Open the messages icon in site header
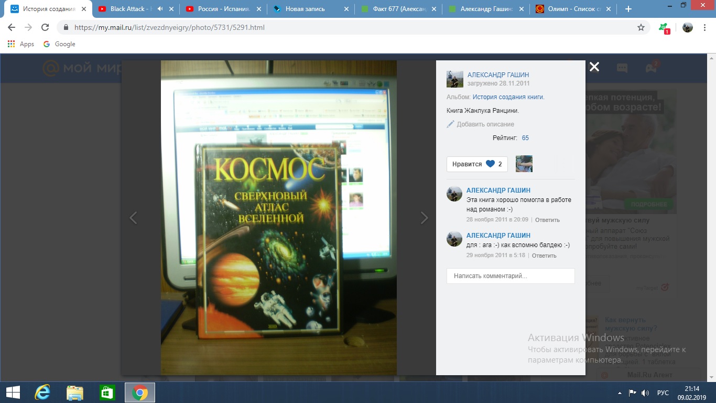This screenshot has height=403, width=716. tap(622, 68)
